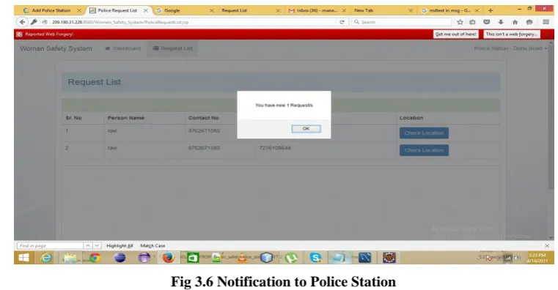This screenshot has height=290, width=558.
Task: Click the Get me out of here button
Action: tap(455, 34)
